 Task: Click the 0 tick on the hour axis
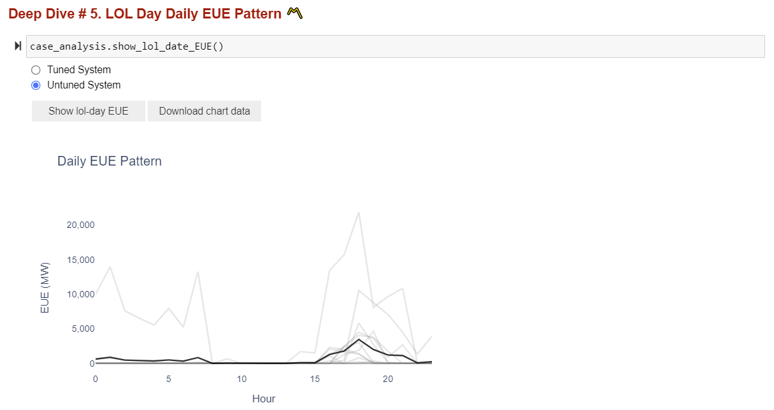point(96,379)
